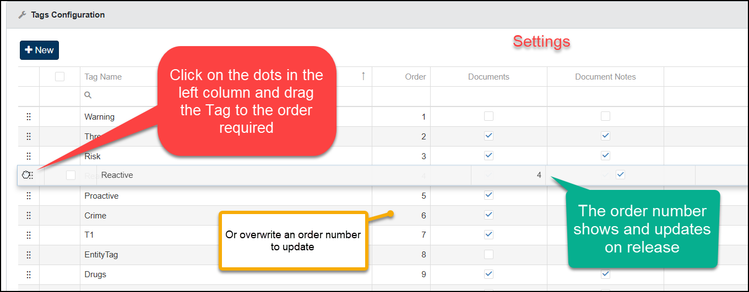Grab the drag handle of the EntityTag row
Viewport: 749px width, 292px height.
pyautogui.click(x=29, y=255)
